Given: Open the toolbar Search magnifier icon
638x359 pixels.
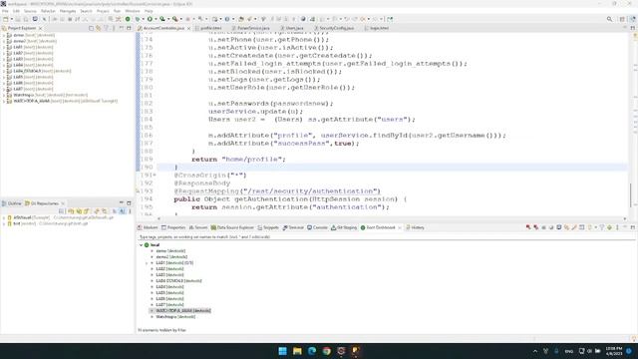Looking at the screenshot, I should click(609, 19).
